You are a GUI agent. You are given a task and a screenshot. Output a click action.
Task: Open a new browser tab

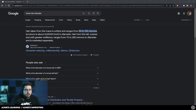[x=28, y=2]
